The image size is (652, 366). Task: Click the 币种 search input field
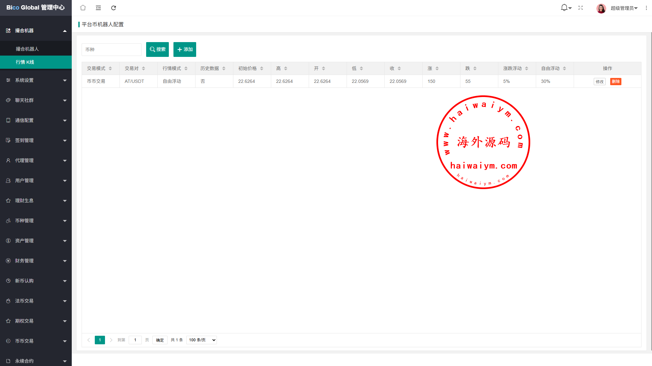pyautogui.click(x=112, y=50)
